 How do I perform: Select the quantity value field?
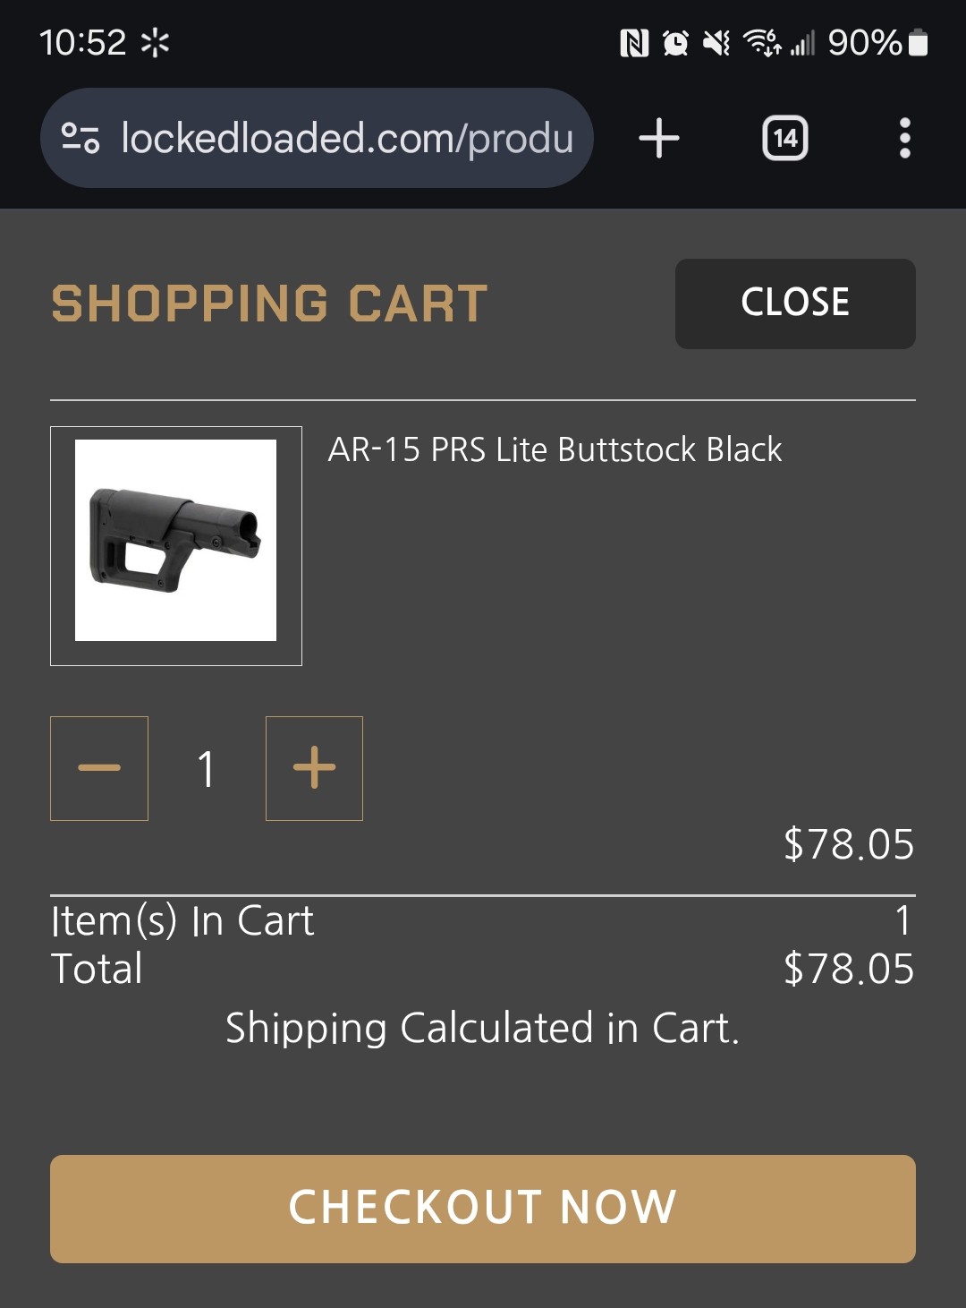pyautogui.click(x=207, y=769)
